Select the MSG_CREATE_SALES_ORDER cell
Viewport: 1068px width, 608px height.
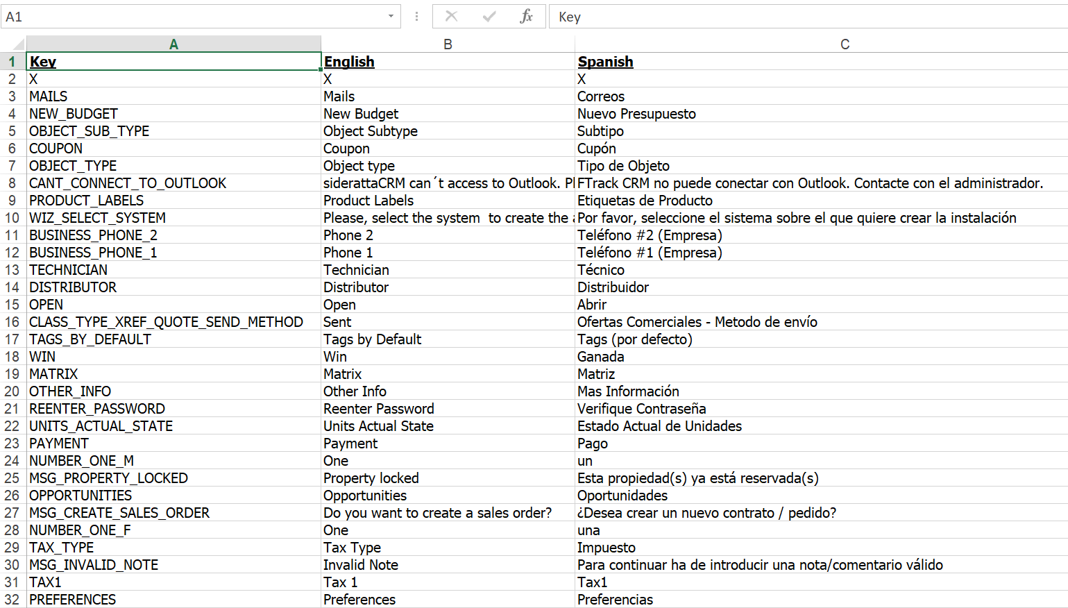(173, 513)
